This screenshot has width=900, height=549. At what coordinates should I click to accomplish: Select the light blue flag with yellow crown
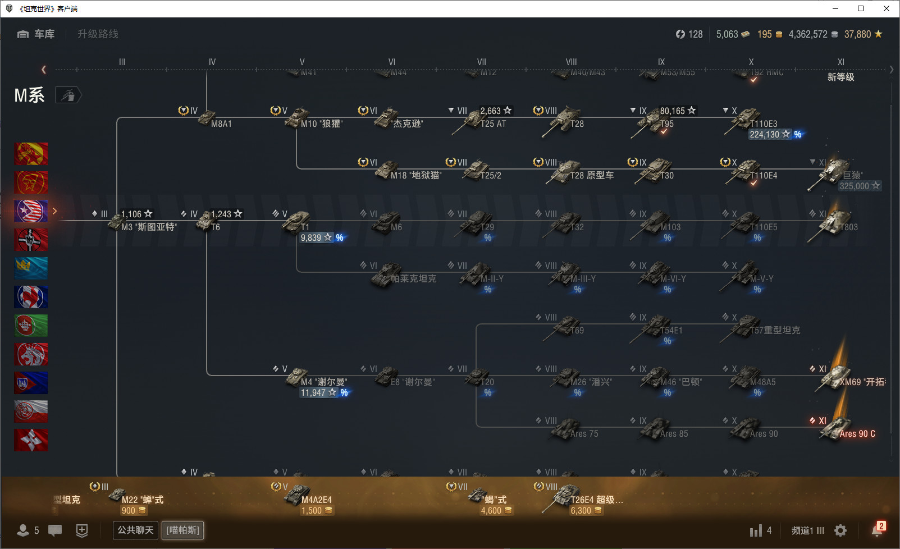31,268
